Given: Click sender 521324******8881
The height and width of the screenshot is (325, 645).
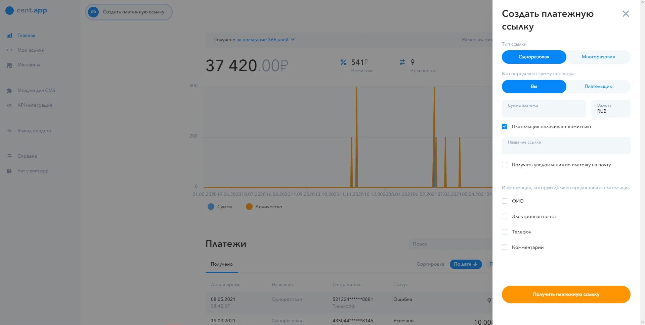Looking at the screenshot, I should 353,299.
